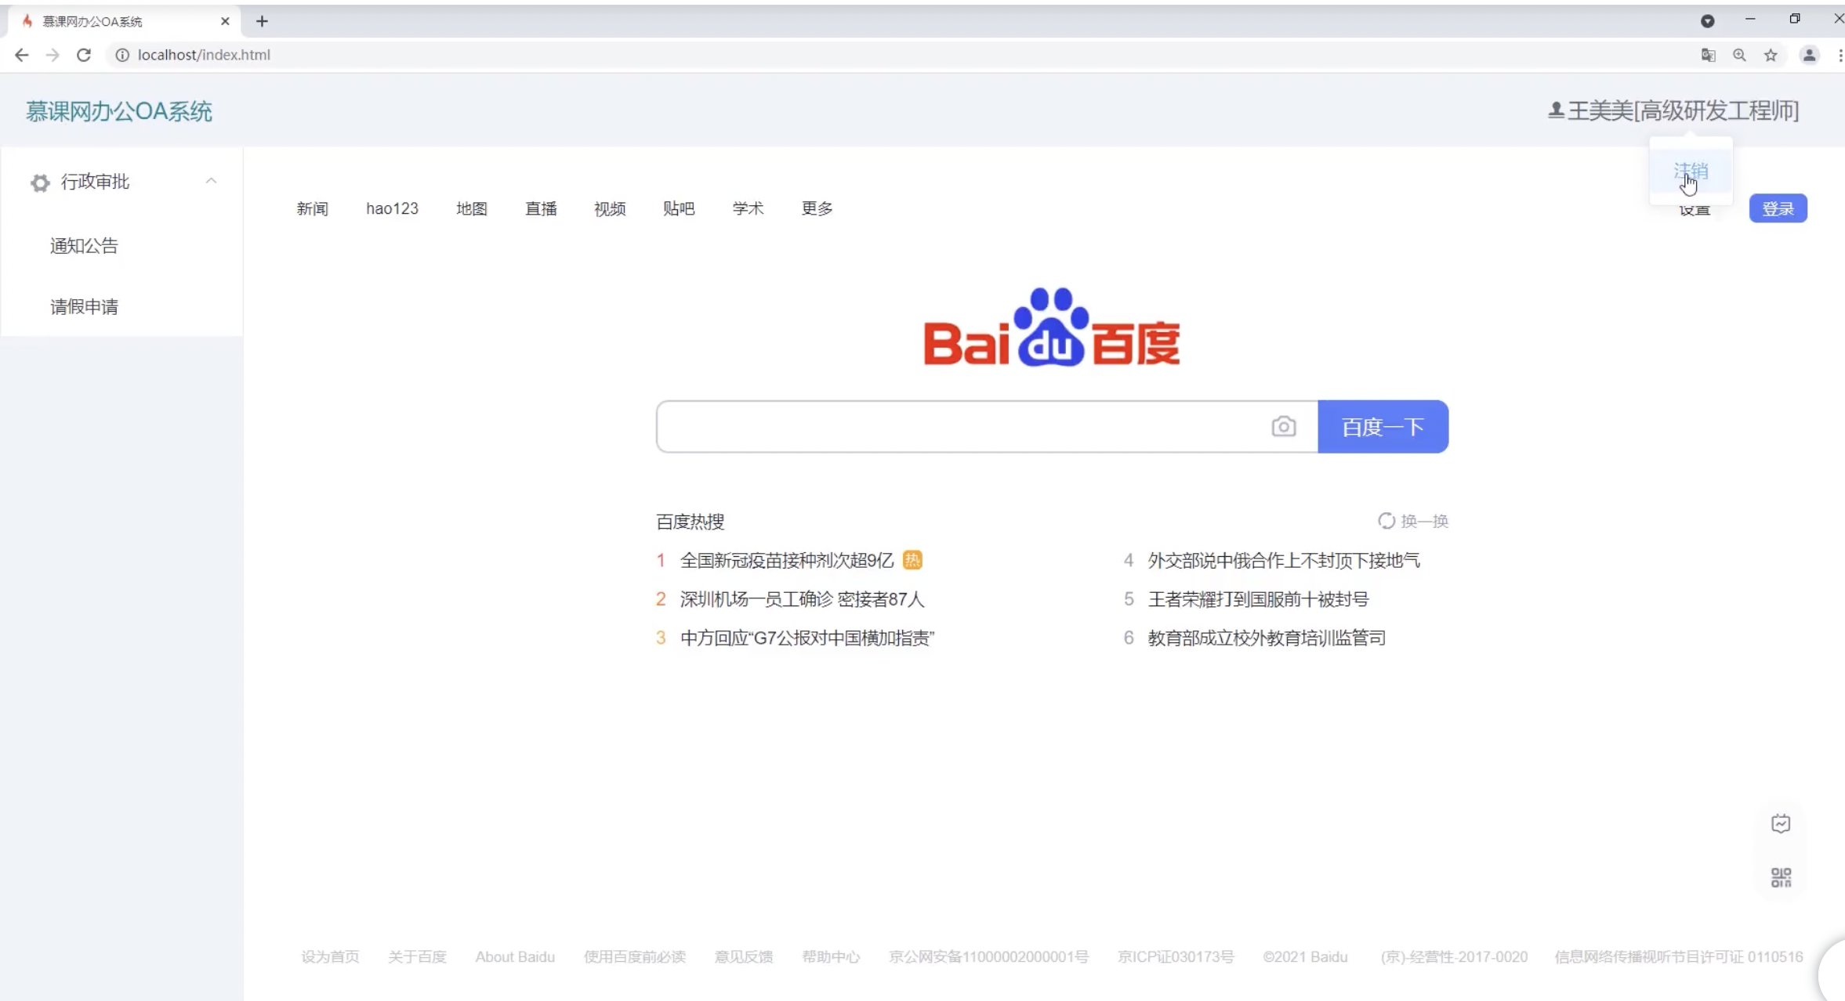Open the hao123 navigation link

(x=392, y=208)
